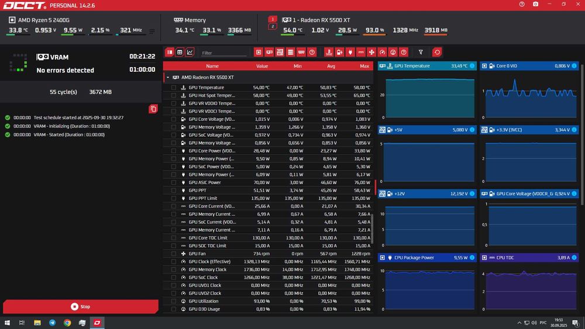Image resolution: width=585 pixels, height=329 pixels.
Task: Click the Filter text field
Action: 224,53
